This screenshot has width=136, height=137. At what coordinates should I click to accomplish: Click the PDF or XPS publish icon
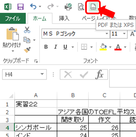[x=93, y=7]
